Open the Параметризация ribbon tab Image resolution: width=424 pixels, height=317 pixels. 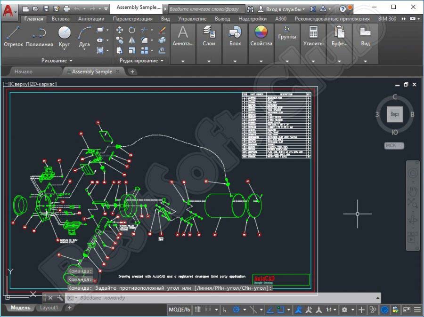(x=132, y=19)
